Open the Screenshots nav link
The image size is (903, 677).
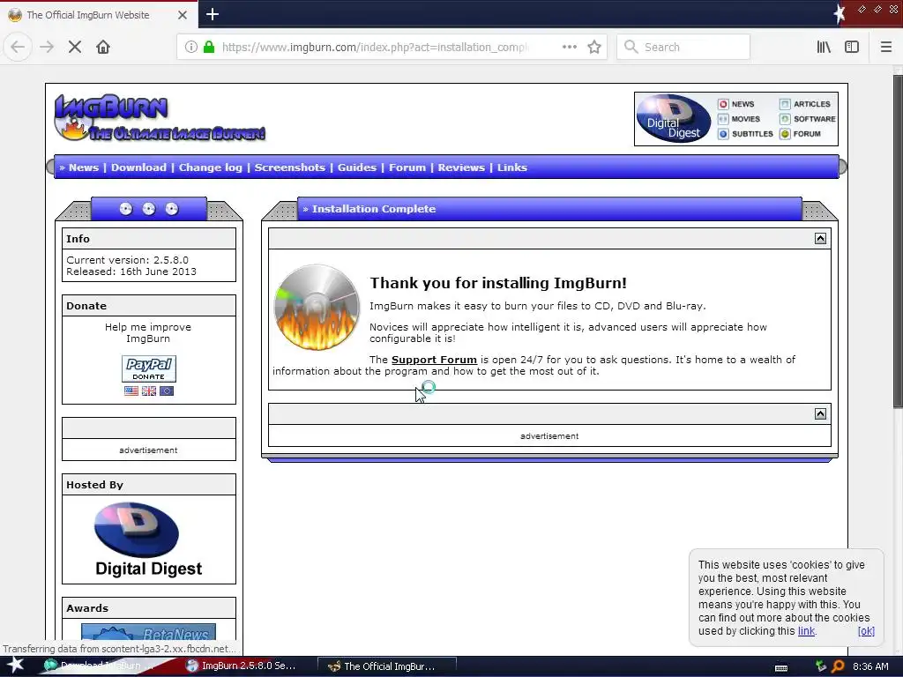(x=289, y=167)
